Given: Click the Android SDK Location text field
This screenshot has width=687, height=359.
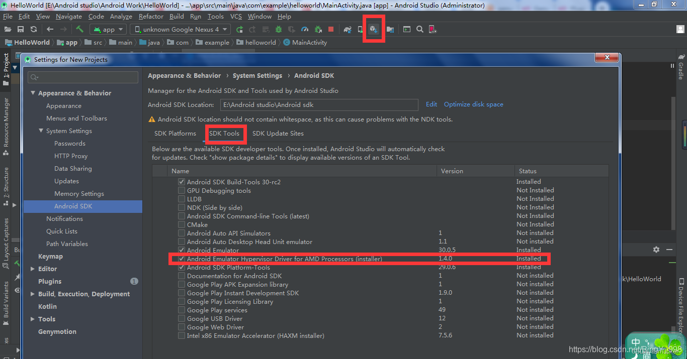Looking at the screenshot, I should click(x=319, y=104).
